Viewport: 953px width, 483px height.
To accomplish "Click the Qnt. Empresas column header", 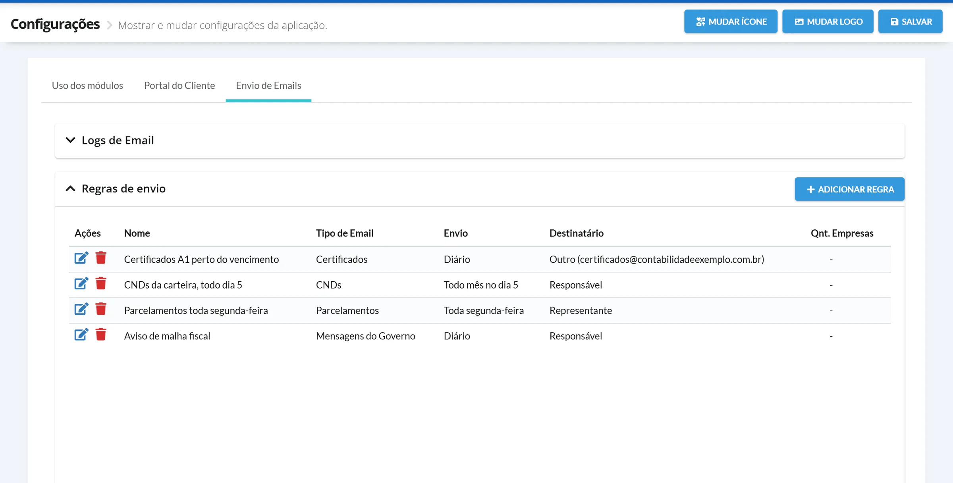I will tap(842, 233).
